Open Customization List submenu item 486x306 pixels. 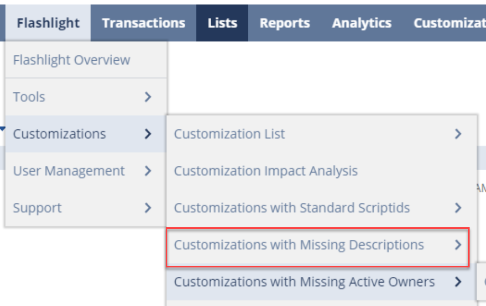229,134
